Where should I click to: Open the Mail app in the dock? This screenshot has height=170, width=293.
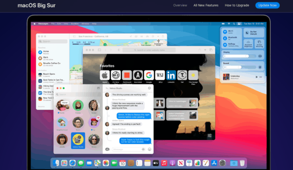[x=89, y=163]
